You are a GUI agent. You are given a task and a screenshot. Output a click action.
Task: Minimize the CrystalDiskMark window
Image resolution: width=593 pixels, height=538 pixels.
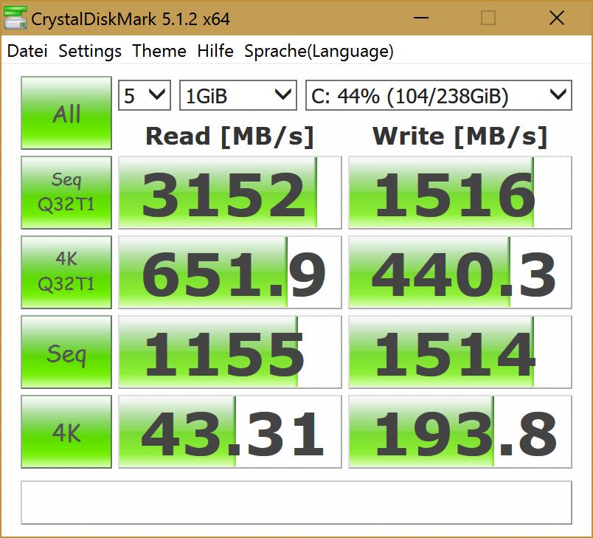click(421, 18)
